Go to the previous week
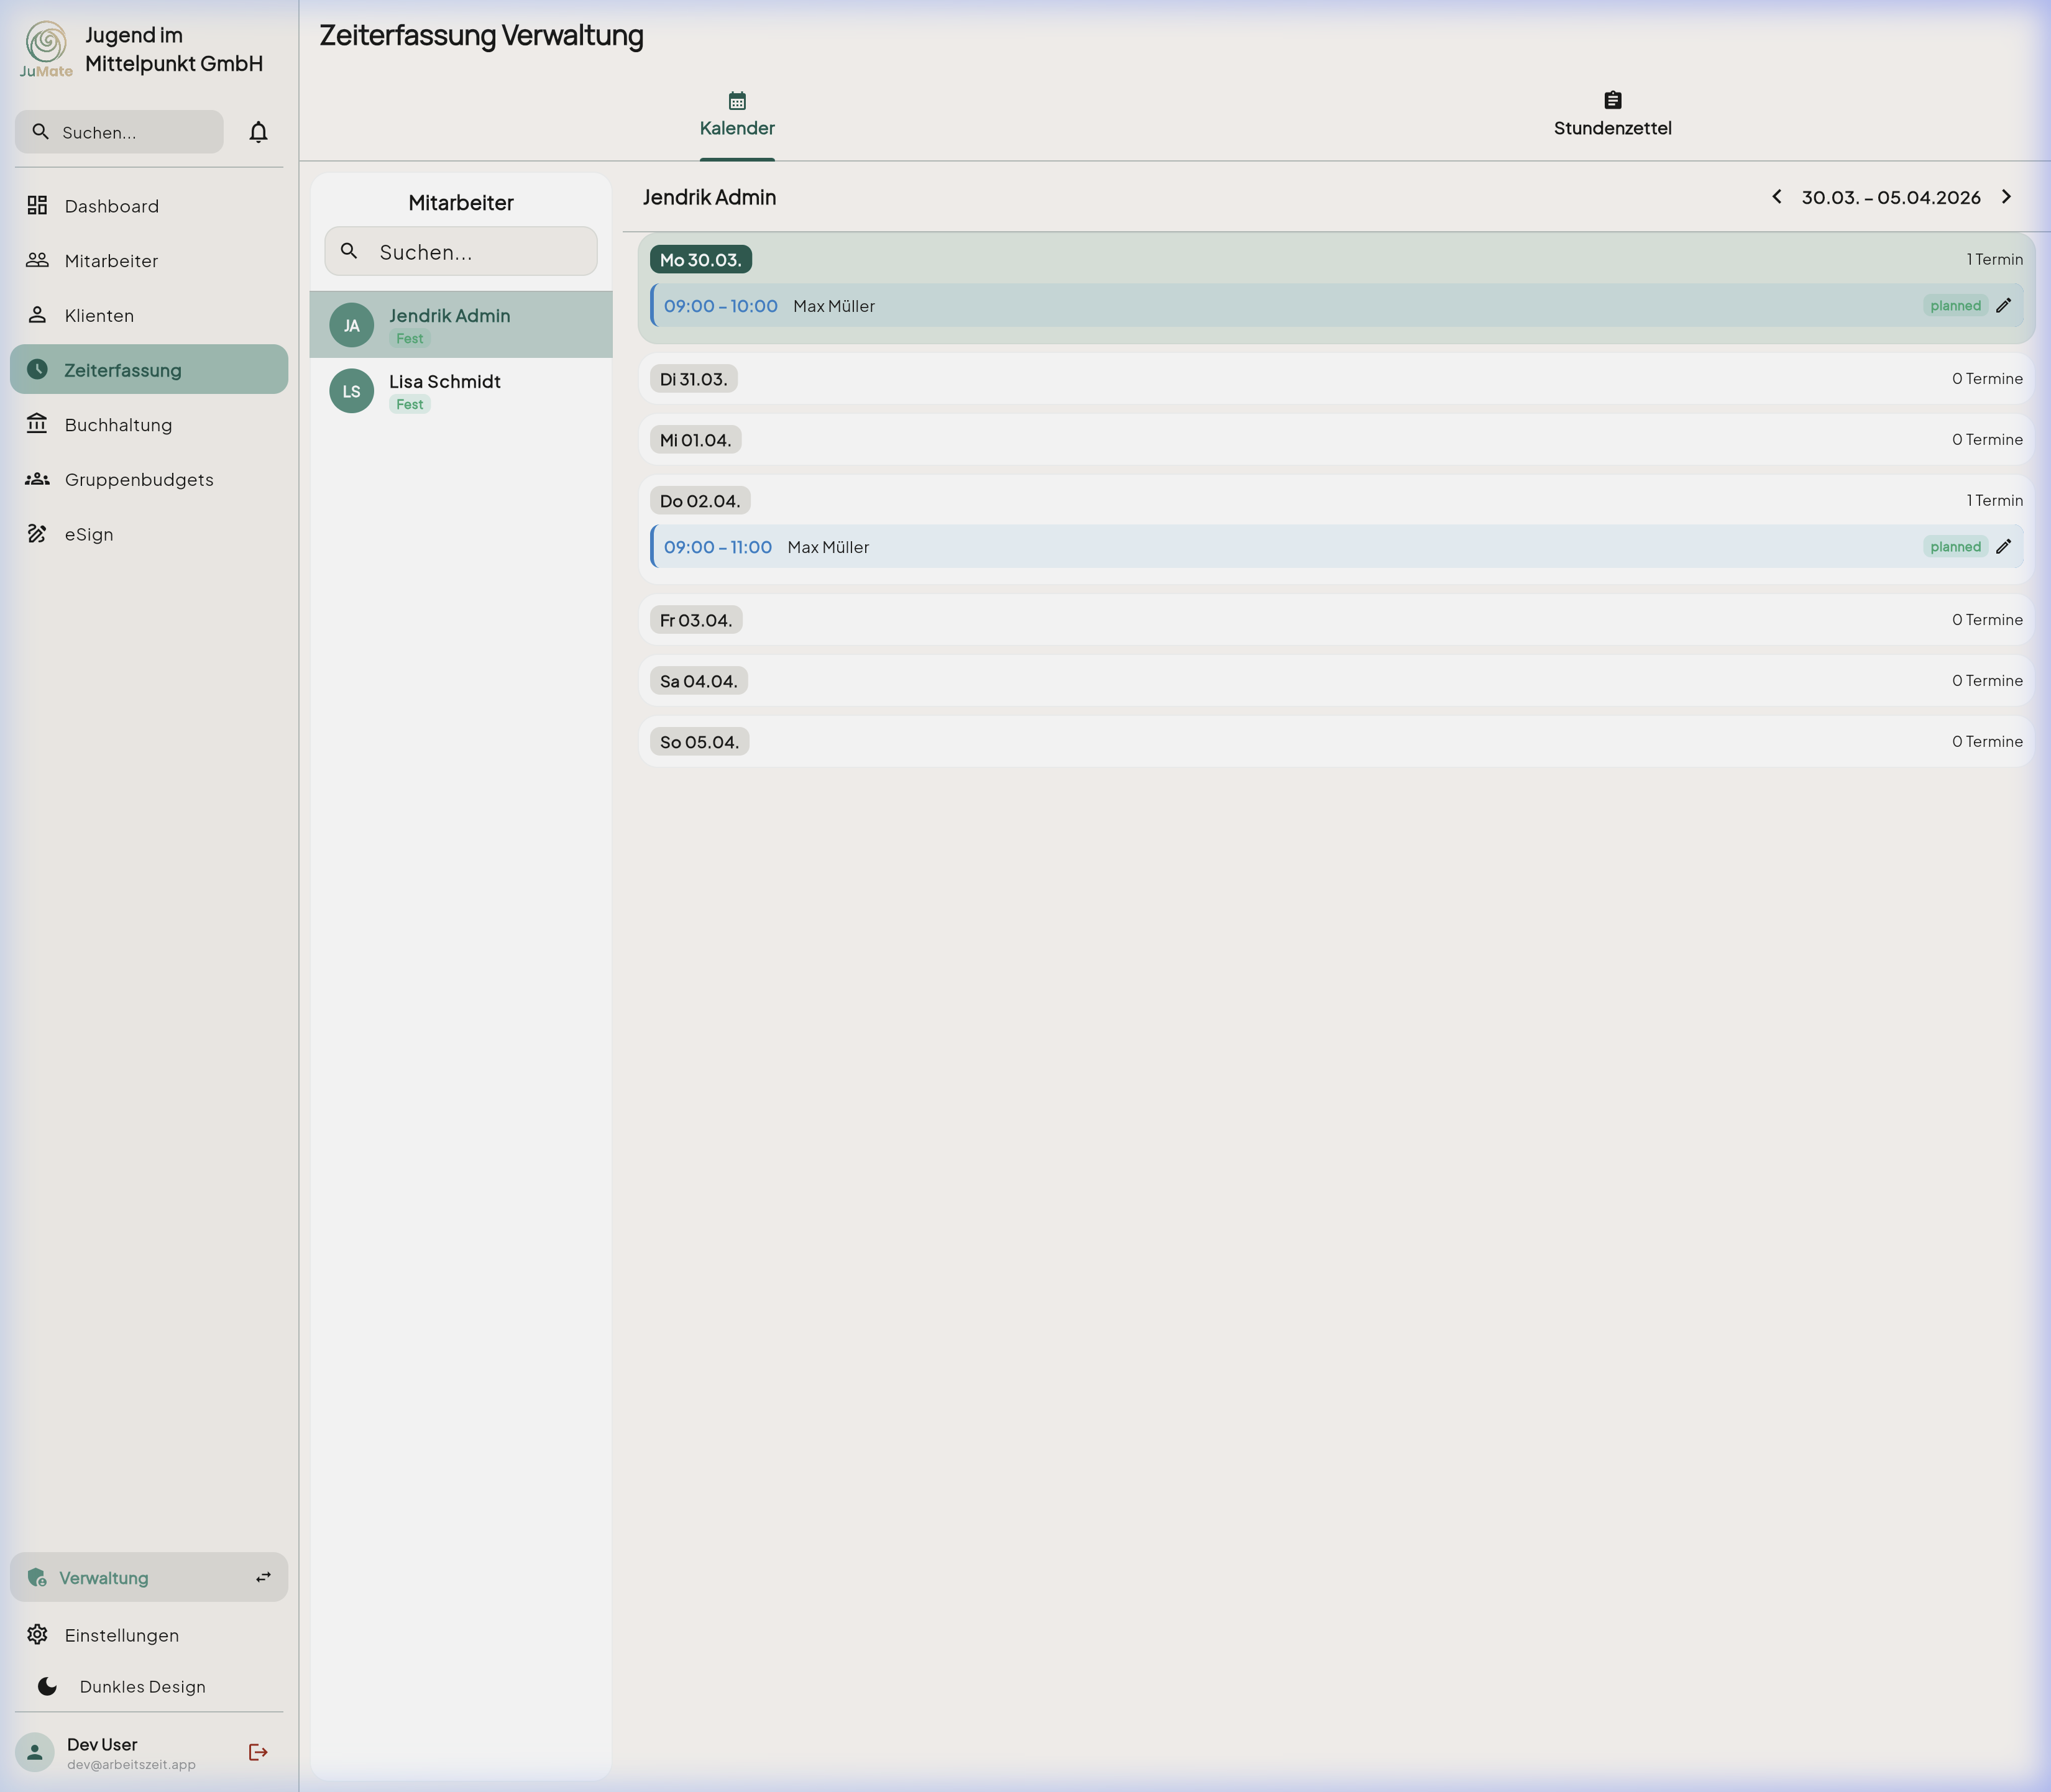The image size is (2051, 1792). (x=1776, y=197)
